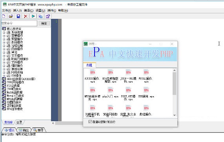
Task: Open the ACCESS操作.epa example file icon
Action: (93, 72)
